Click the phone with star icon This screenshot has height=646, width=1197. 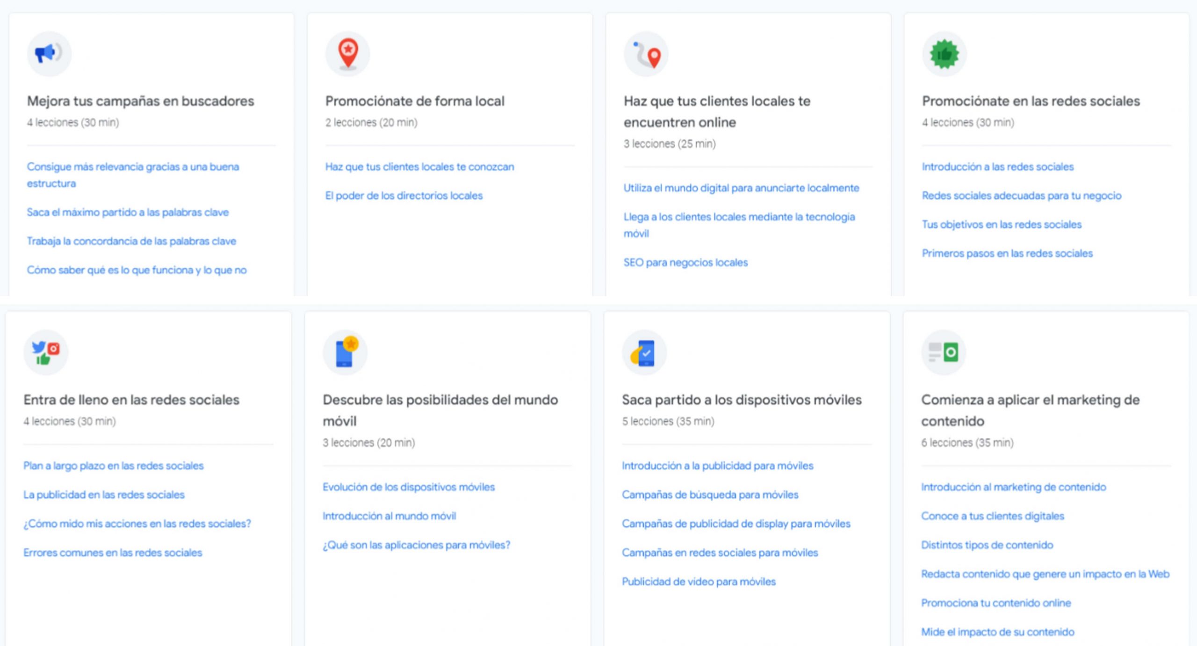[x=345, y=352]
